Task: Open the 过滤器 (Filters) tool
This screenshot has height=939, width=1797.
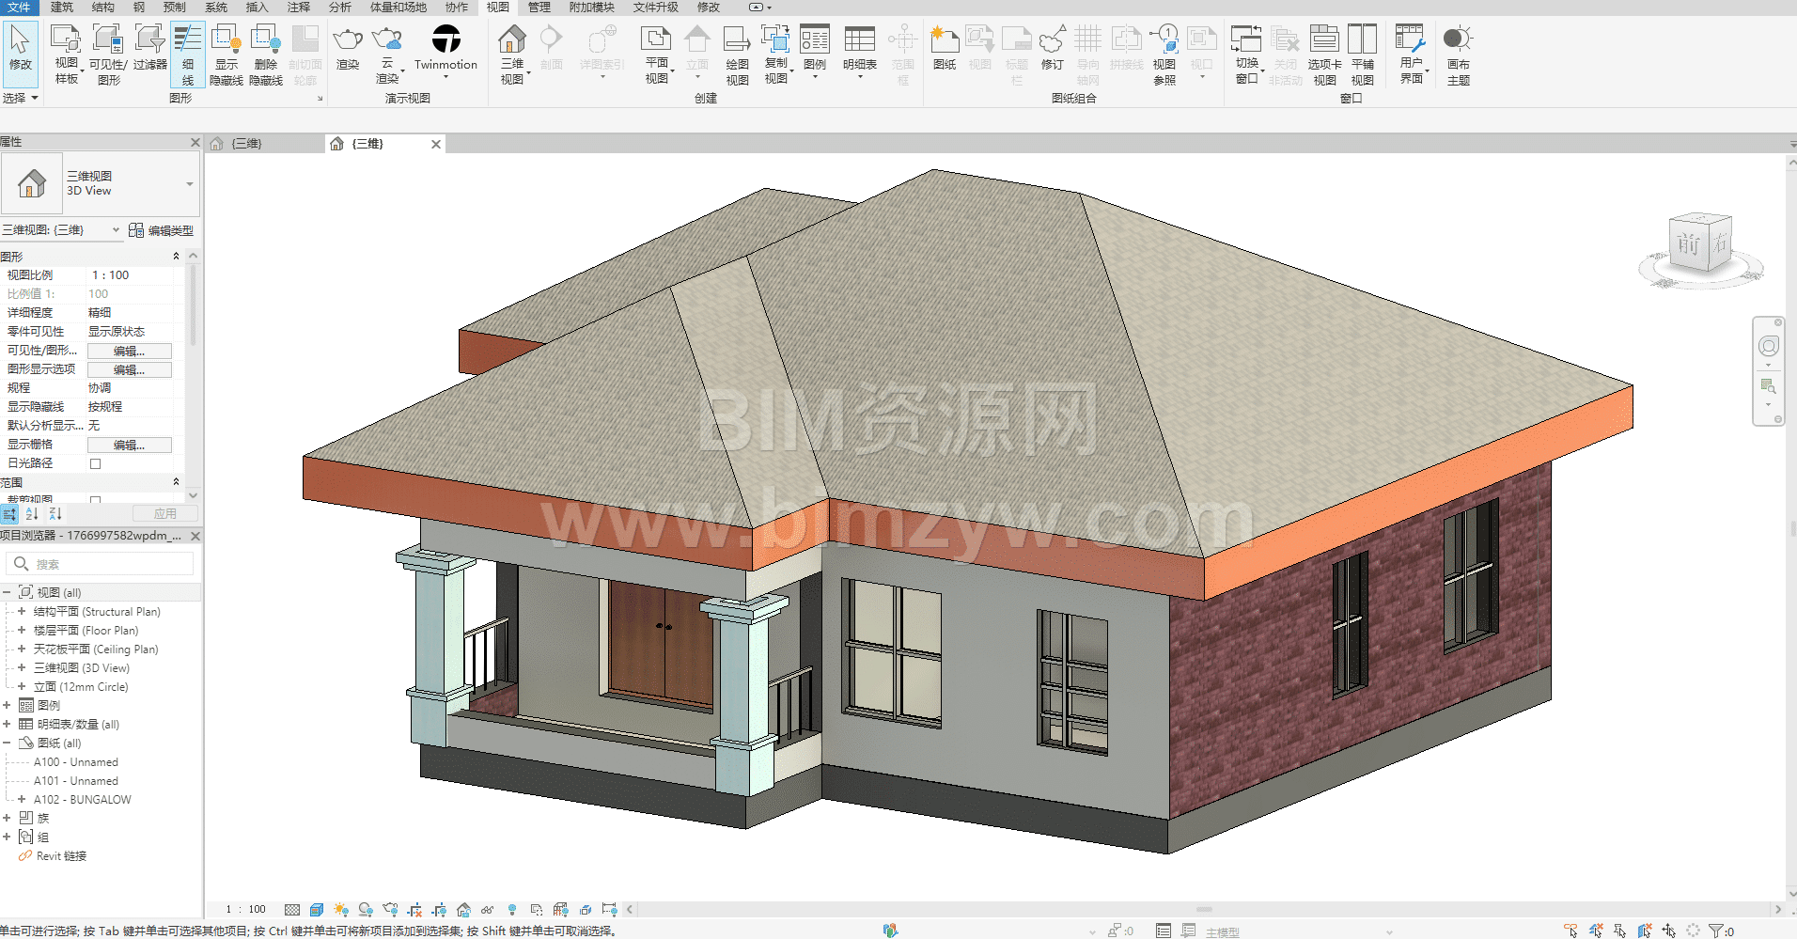Action: point(149,40)
